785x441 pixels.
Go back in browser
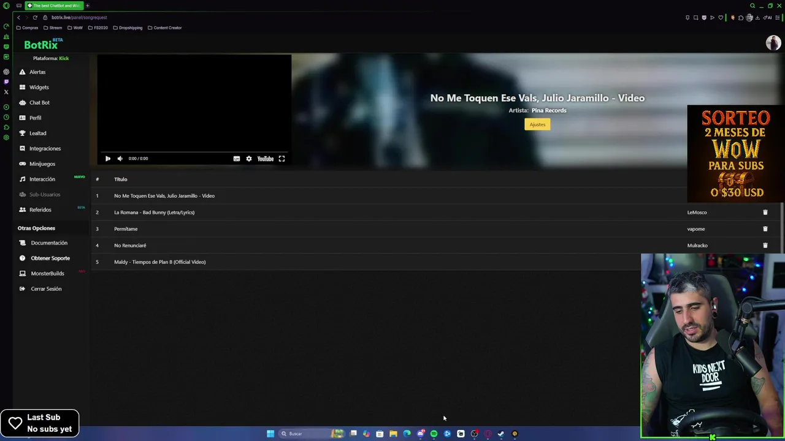pos(18,18)
